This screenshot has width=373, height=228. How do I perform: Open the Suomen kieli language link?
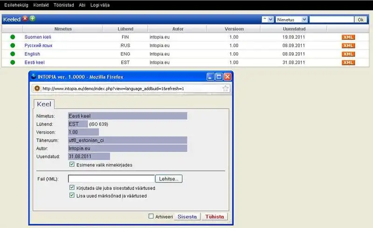38,37
